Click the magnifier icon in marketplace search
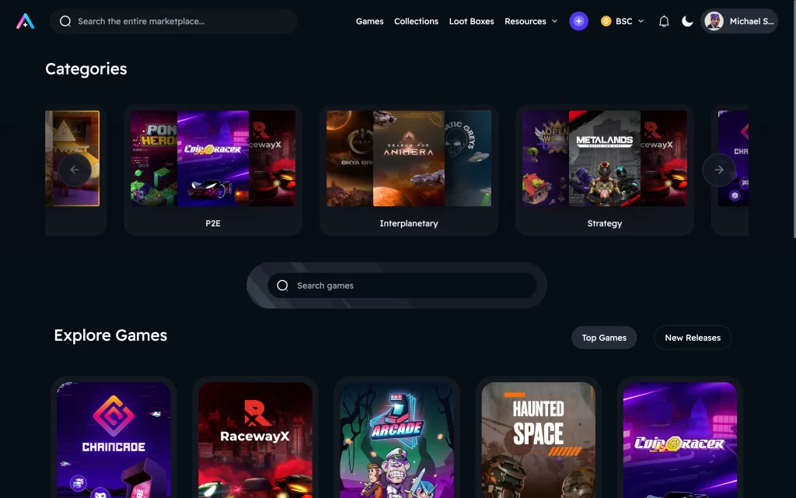The width and height of the screenshot is (796, 498). point(65,21)
